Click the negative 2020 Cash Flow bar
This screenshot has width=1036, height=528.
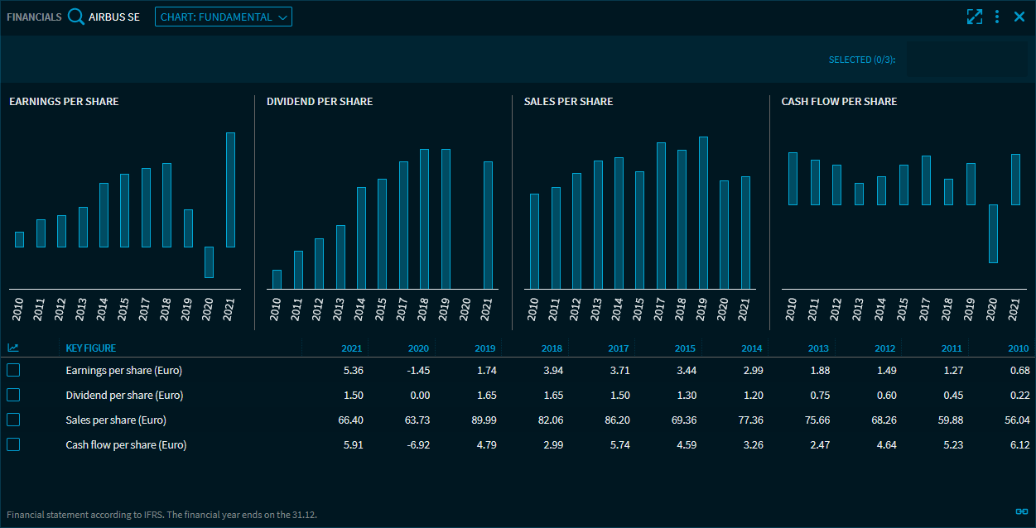tap(993, 233)
